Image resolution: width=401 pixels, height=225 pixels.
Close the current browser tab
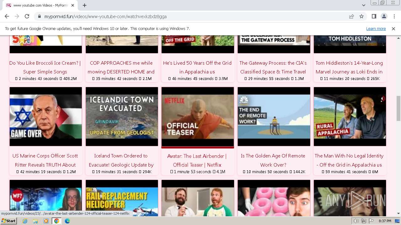tap(73, 5)
